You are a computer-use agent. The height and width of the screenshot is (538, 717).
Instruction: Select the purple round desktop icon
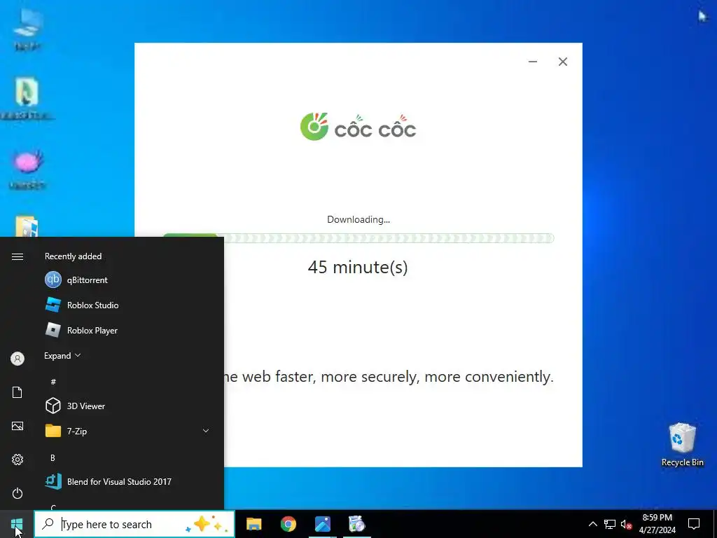point(27,168)
